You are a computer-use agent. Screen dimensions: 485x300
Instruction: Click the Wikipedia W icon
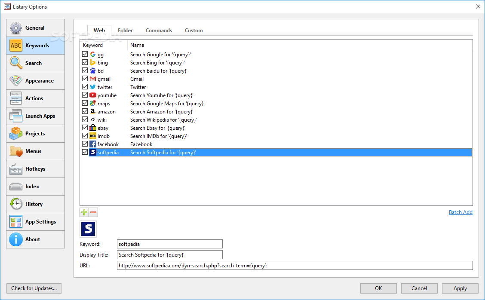pos(93,119)
